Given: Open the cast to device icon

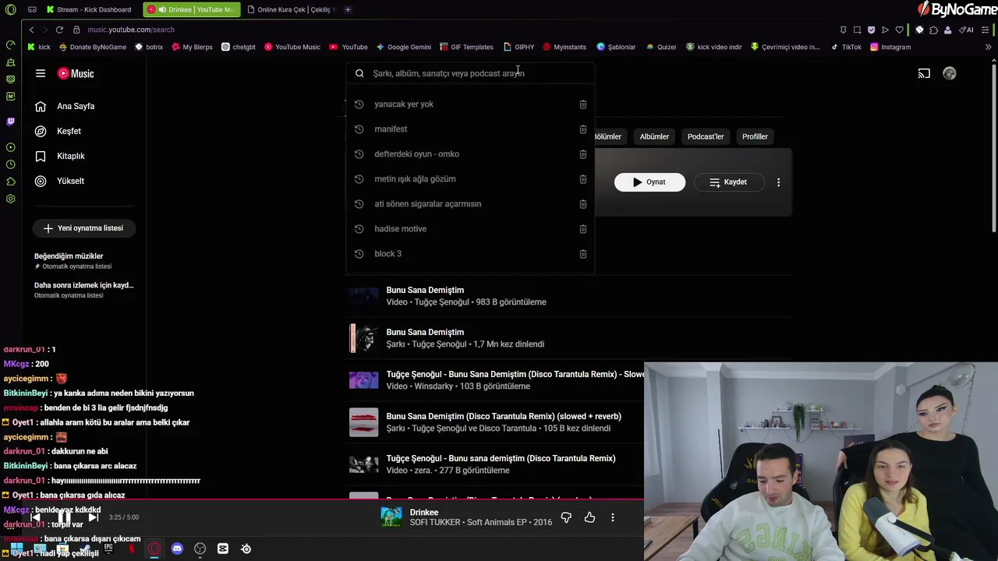Looking at the screenshot, I should (x=924, y=73).
